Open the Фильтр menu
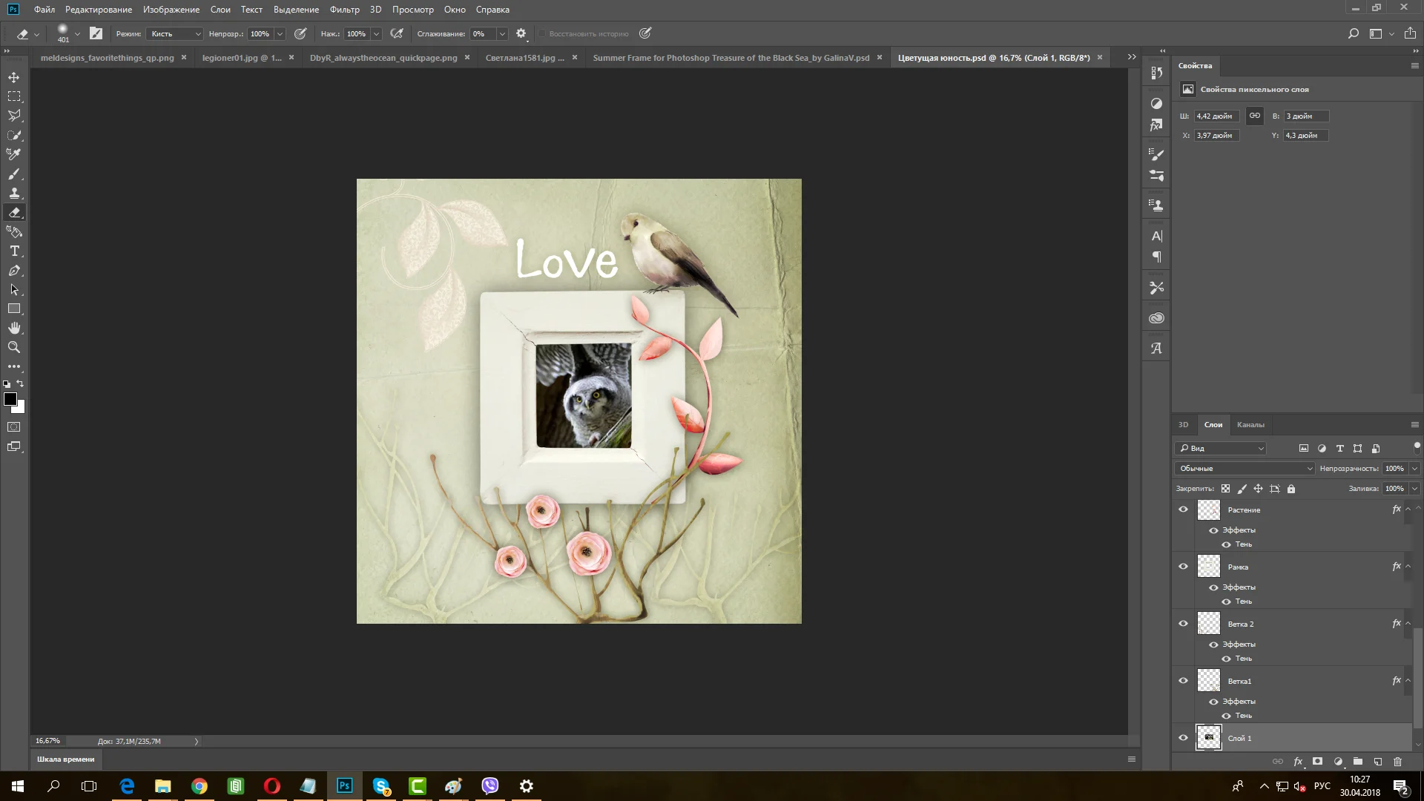Image resolution: width=1424 pixels, height=801 pixels. 344,10
